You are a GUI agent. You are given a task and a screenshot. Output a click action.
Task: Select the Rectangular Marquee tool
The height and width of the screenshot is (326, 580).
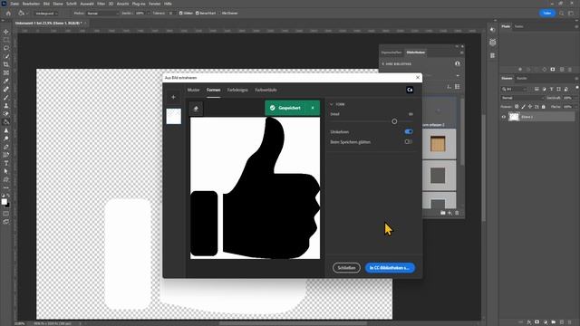pos(6,40)
